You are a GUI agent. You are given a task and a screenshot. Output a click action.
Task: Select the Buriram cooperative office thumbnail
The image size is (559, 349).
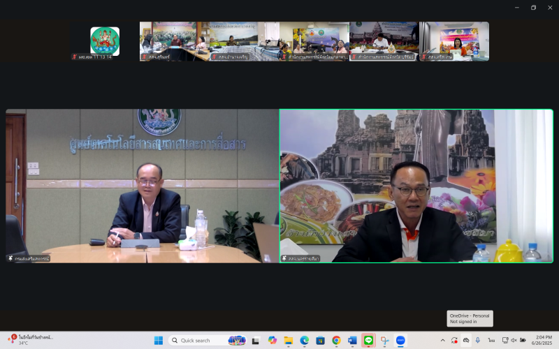tap(384, 41)
